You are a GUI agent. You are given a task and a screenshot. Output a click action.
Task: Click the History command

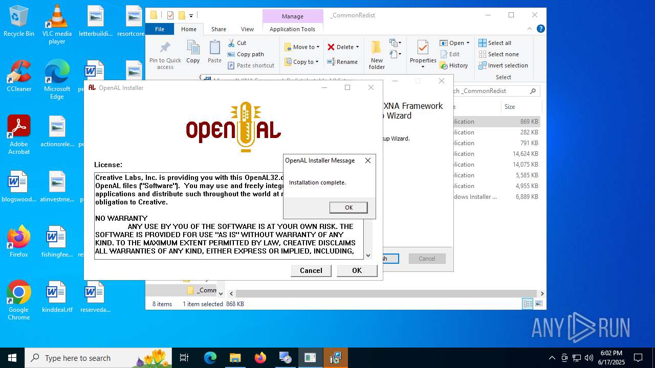[x=454, y=65]
